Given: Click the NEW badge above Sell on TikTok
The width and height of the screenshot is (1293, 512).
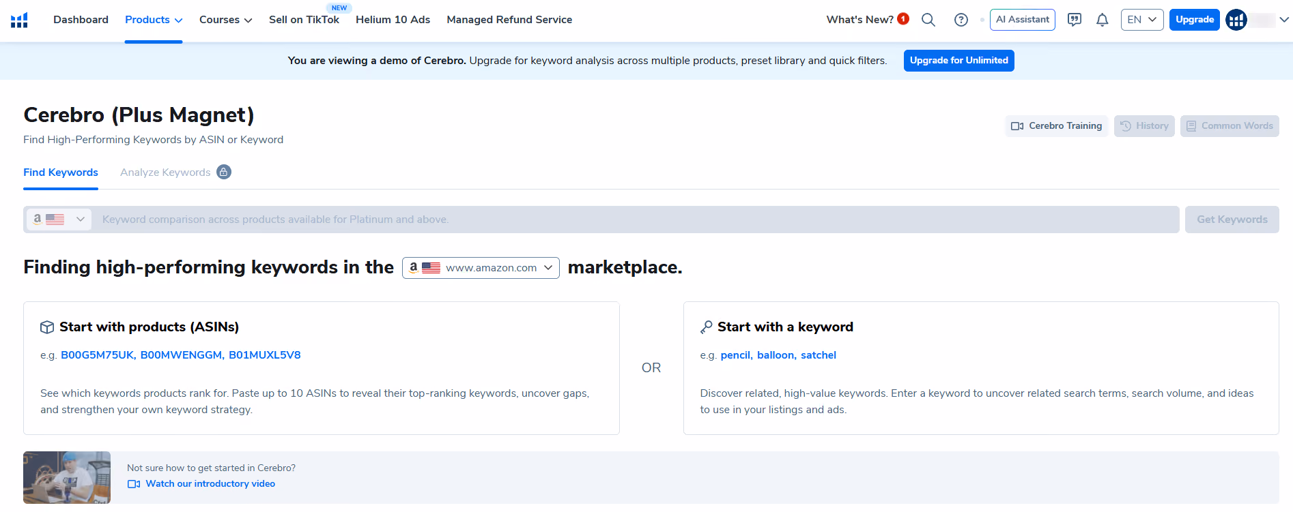Looking at the screenshot, I should (x=339, y=8).
